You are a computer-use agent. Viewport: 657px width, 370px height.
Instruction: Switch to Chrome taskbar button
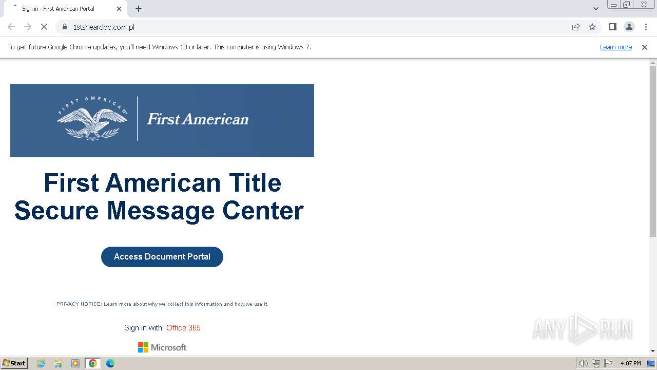(93, 363)
